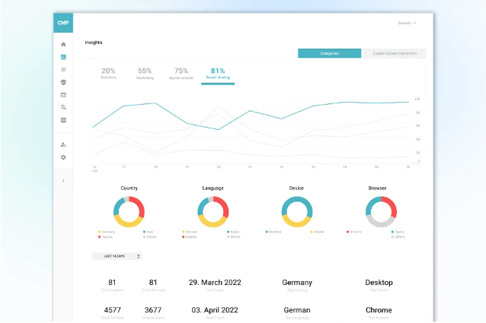This screenshot has width=486, height=323.
Task: Select the 55% Marketing category
Action: (145, 73)
